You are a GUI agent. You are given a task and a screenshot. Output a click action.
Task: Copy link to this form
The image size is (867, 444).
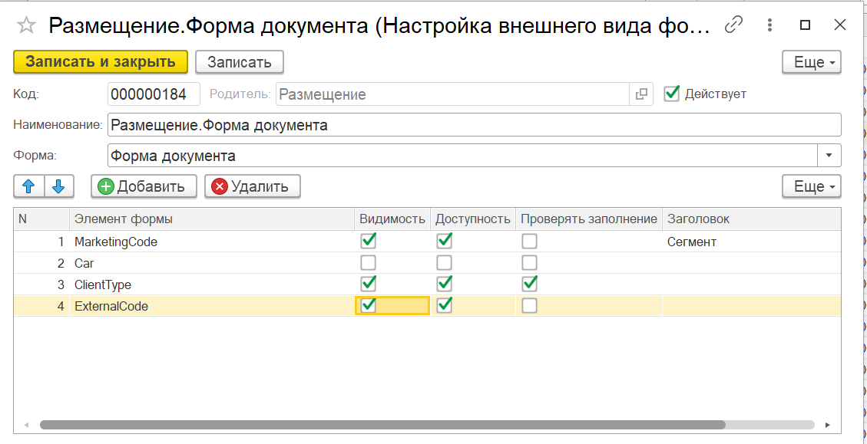733,25
